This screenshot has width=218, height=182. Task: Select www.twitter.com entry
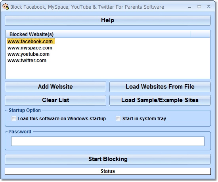click(27, 61)
